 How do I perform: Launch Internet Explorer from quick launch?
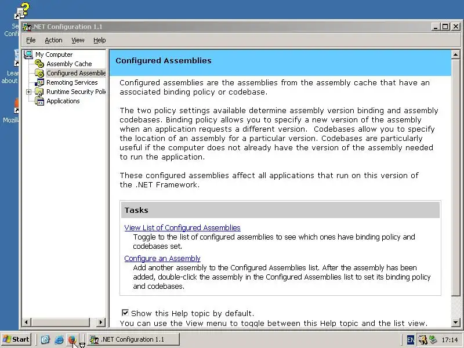[59, 339]
